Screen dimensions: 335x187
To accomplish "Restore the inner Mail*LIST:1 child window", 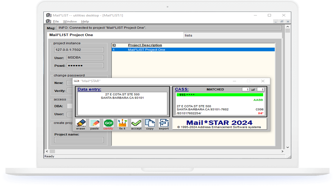I will [282, 22].
